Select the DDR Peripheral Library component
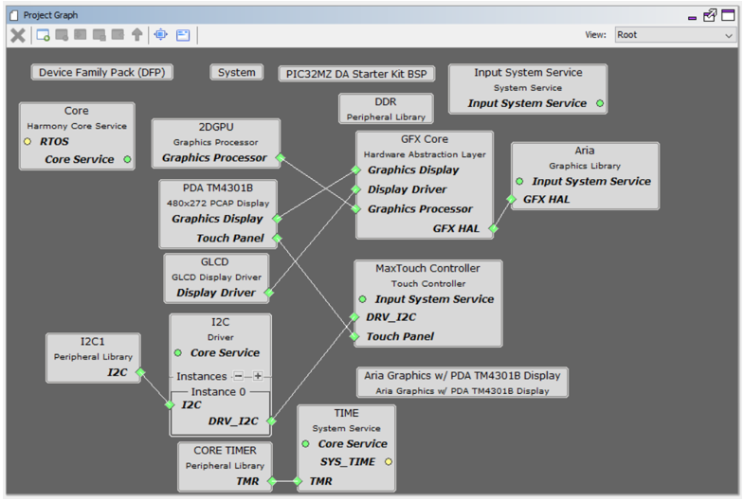 [x=386, y=109]
